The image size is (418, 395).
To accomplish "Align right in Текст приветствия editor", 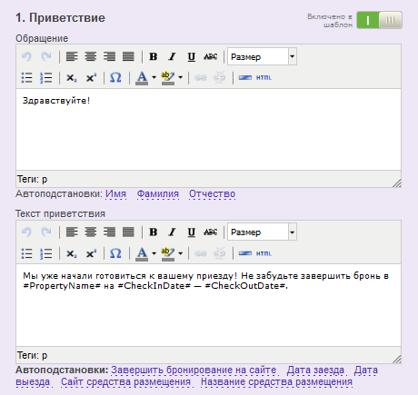I will click(109, 232).
